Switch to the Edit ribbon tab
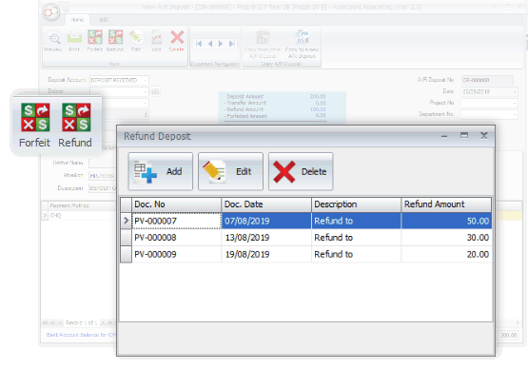 tap(104, 20)
